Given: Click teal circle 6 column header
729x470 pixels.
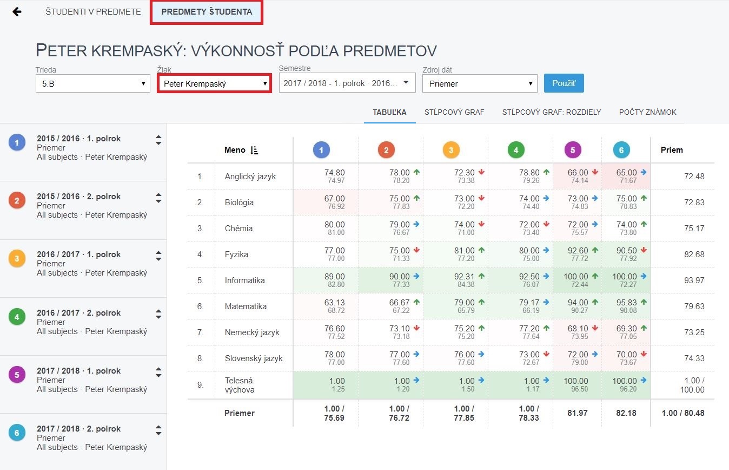Looking at the screenshot, I should 621,150.
